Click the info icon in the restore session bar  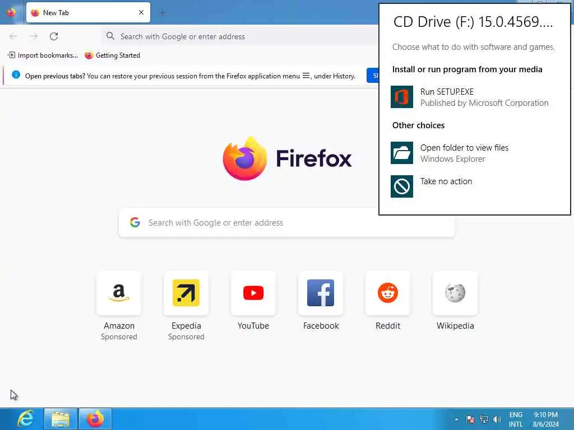(16, 74)
